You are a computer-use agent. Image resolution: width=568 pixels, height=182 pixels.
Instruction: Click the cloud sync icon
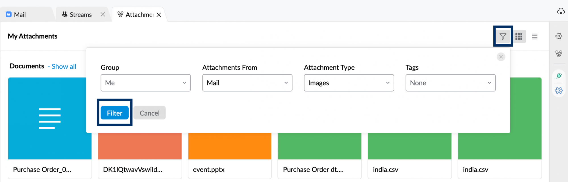(561, 11)
